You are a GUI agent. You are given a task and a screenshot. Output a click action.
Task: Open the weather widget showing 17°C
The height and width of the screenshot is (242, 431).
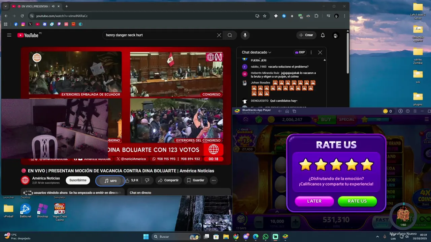pos(18,237)
